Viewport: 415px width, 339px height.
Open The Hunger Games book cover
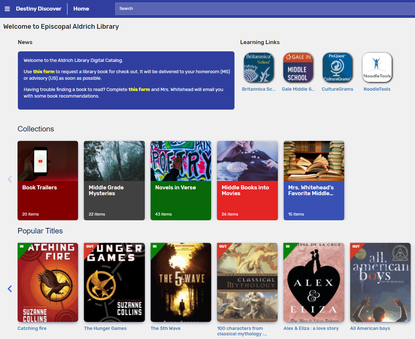click(x=114, y=282)
